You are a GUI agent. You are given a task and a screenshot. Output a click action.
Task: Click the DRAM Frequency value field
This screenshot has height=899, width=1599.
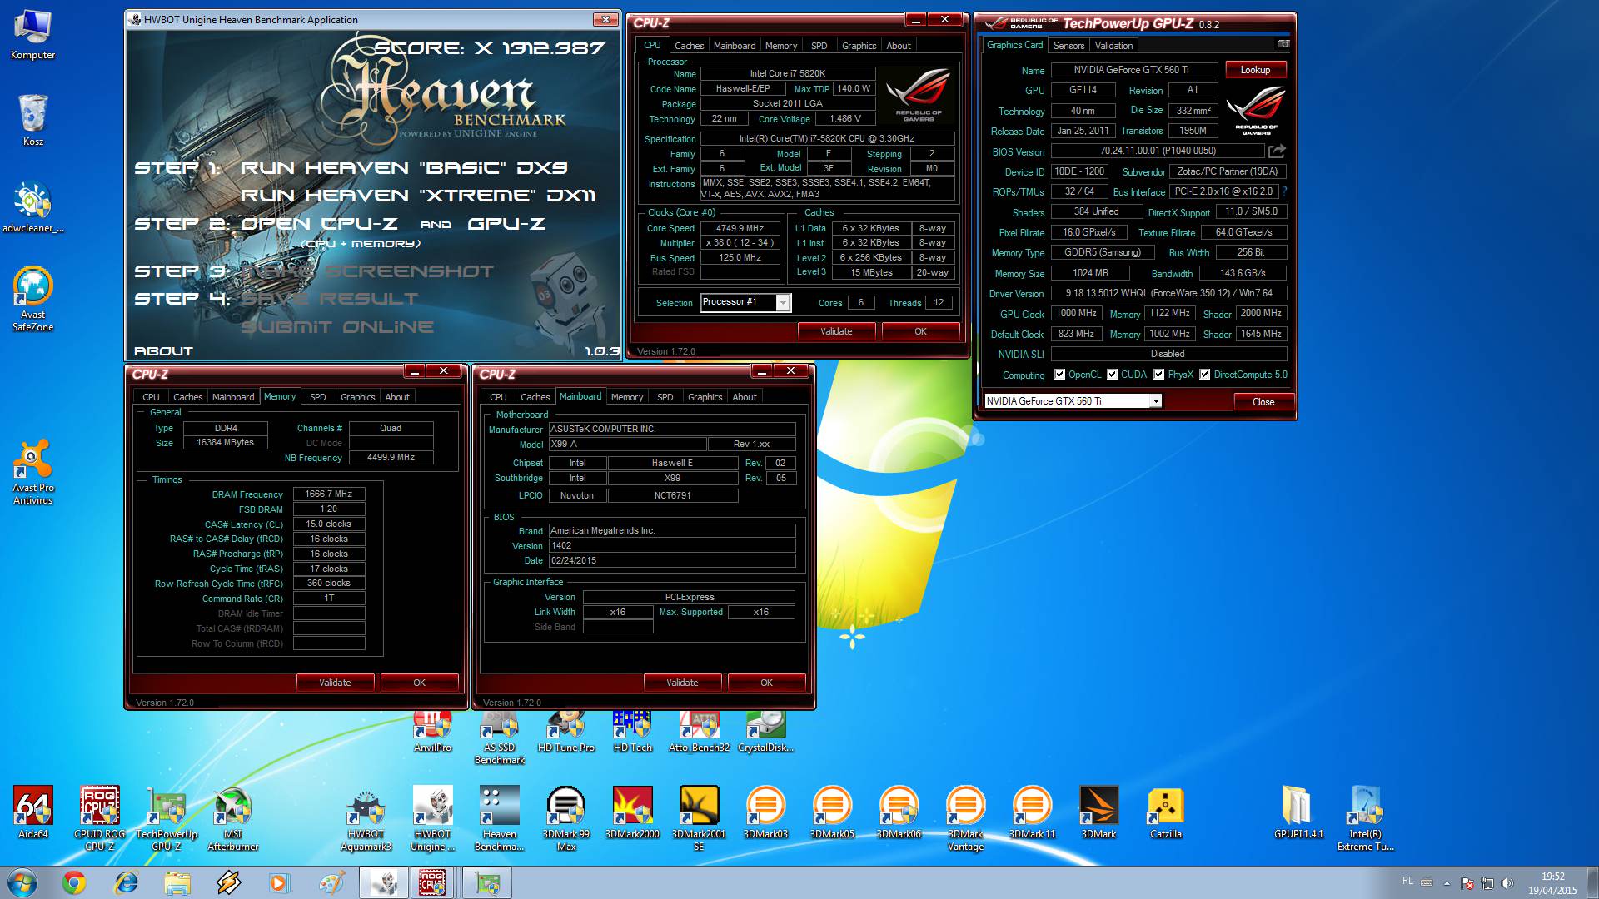329,494
